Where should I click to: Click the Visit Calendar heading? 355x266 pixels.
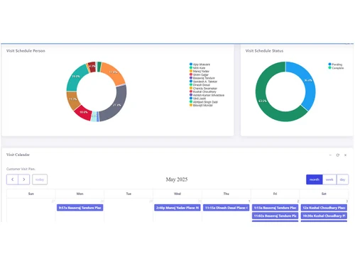click(x=18, y=155)
